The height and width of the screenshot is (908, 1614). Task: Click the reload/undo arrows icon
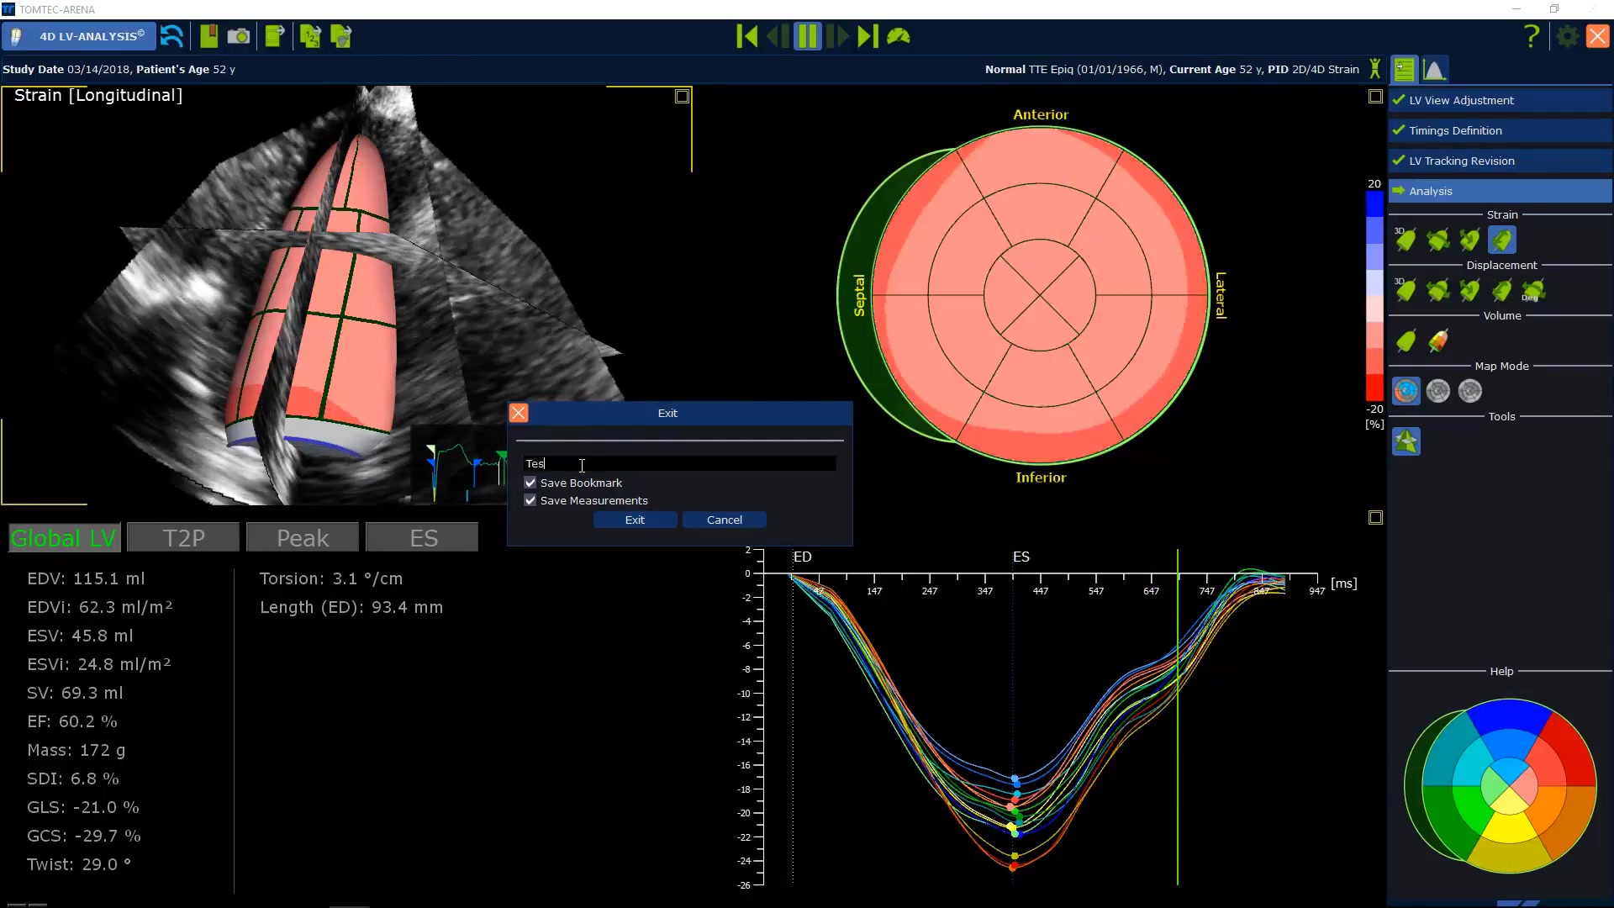171,36
